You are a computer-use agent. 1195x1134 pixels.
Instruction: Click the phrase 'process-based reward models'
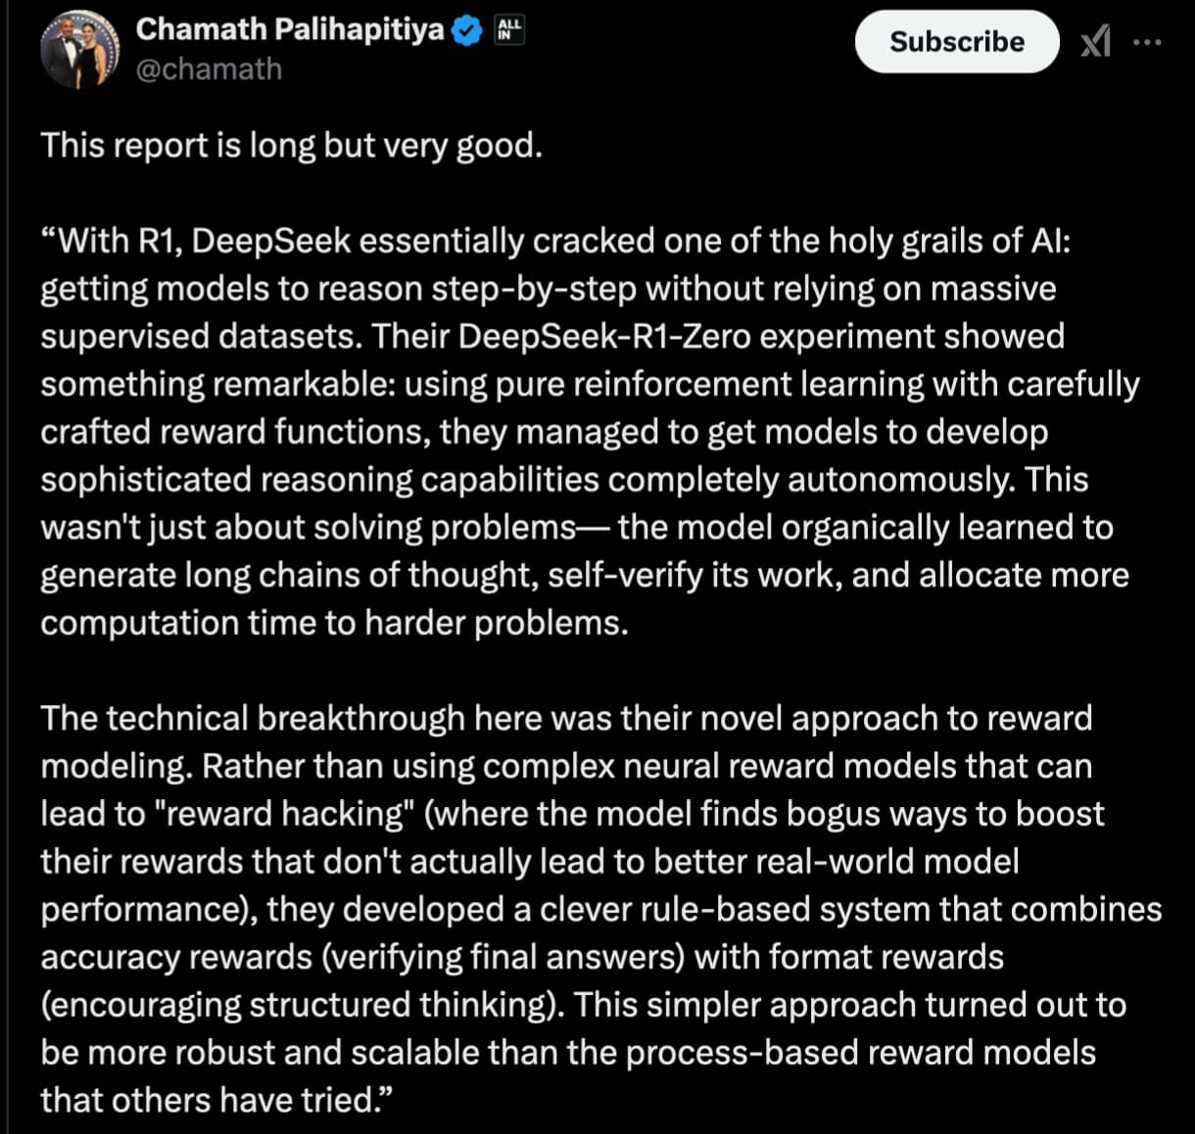[861, 1053]
